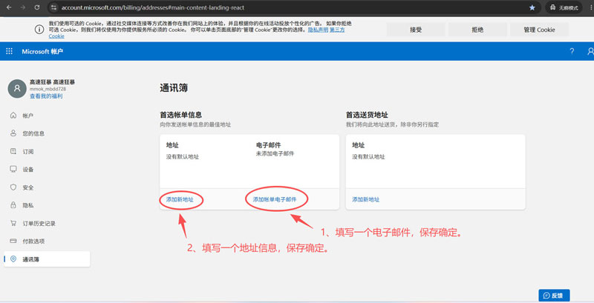Open 设备 in sidebar
Screen dimensions: 594x303
tap(28, 169)
